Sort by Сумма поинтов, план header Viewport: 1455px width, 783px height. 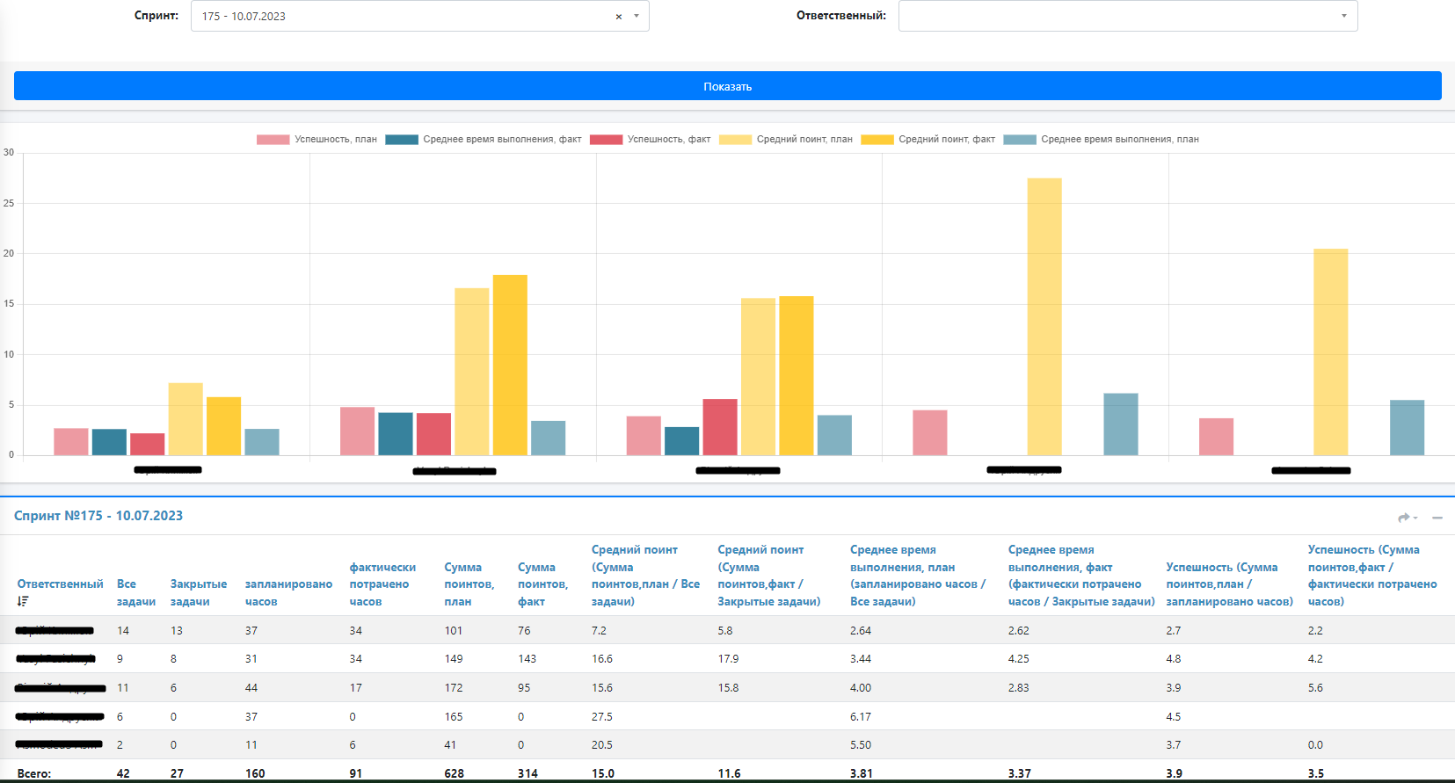pyautogui.click(x=469, y=584)
